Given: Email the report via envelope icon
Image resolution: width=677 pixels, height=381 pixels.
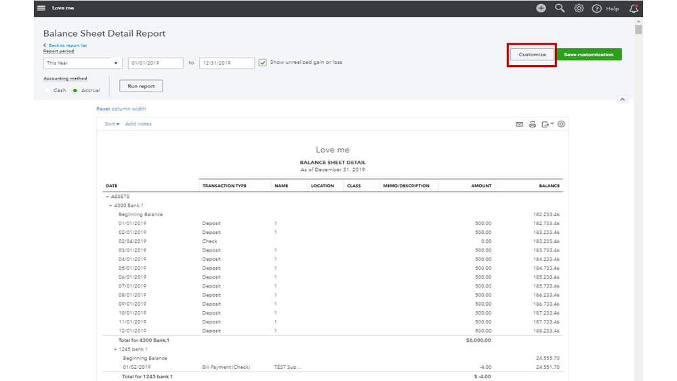Looking at the screenshot, I should click(520, 124).
